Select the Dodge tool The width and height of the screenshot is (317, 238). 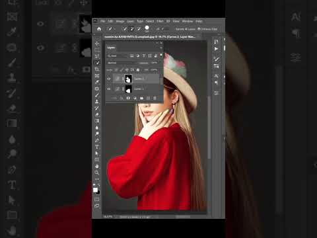coord(97,134)
